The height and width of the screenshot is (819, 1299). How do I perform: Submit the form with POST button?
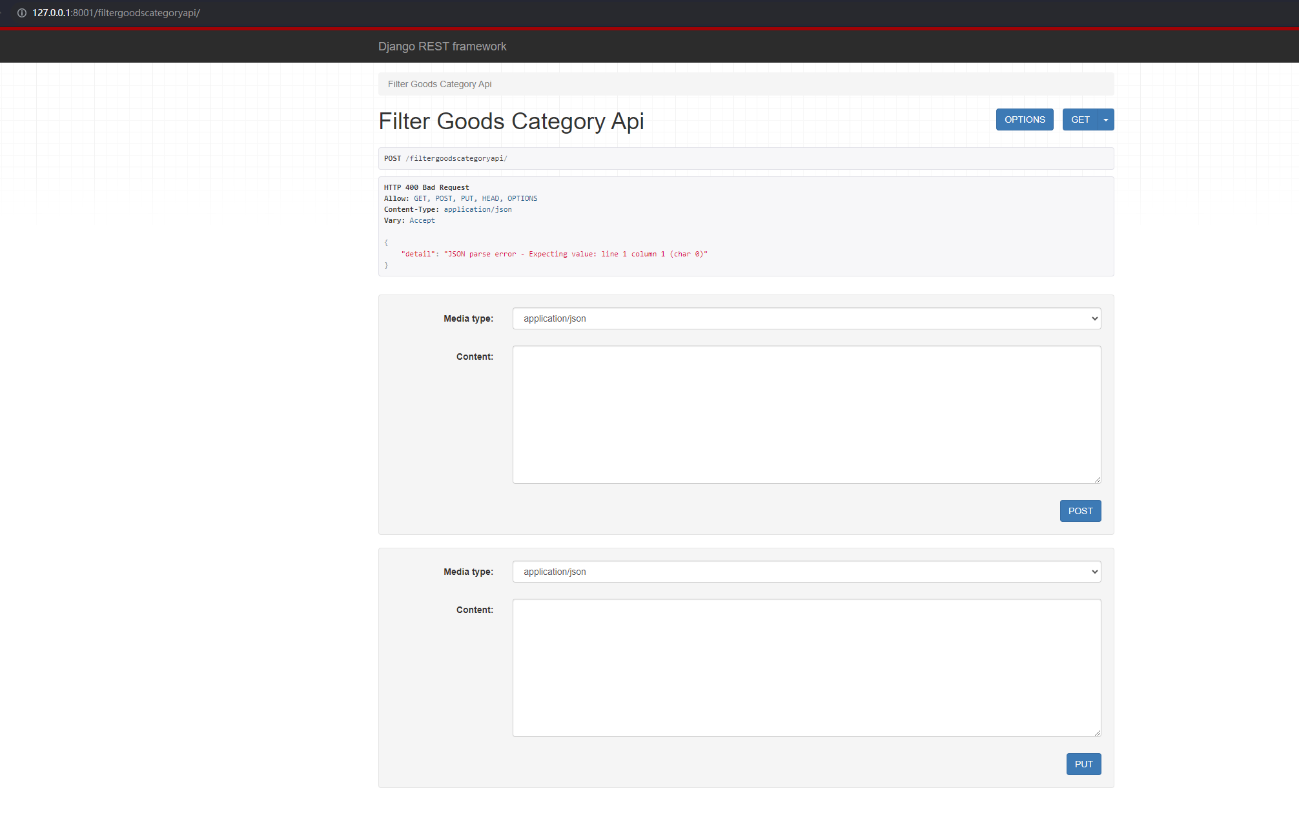1080,511
